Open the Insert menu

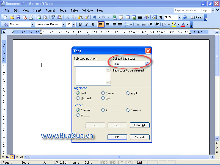37,10
